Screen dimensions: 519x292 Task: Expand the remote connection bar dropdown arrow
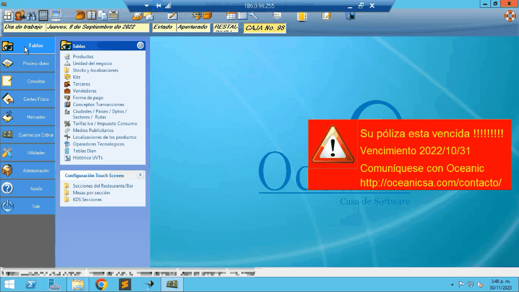(146, 6)
